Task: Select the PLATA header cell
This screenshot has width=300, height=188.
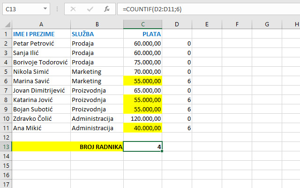Action: pyautogui.click(x=143, y=34)
